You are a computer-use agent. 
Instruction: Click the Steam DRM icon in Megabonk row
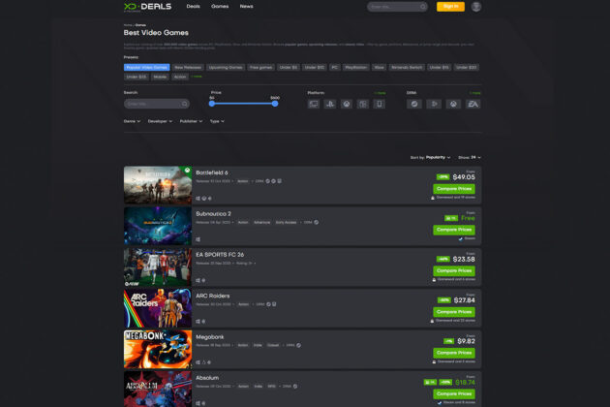point(298,345)
